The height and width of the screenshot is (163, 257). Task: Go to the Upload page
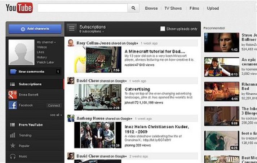(x=213, y=8)
